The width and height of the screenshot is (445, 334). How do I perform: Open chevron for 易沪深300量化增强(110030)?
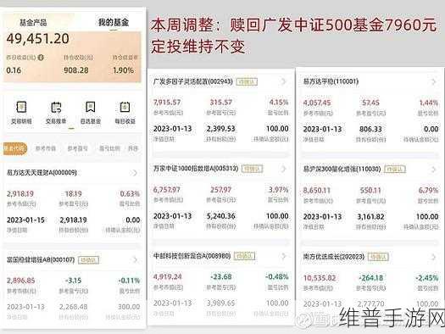pos(433,170)
